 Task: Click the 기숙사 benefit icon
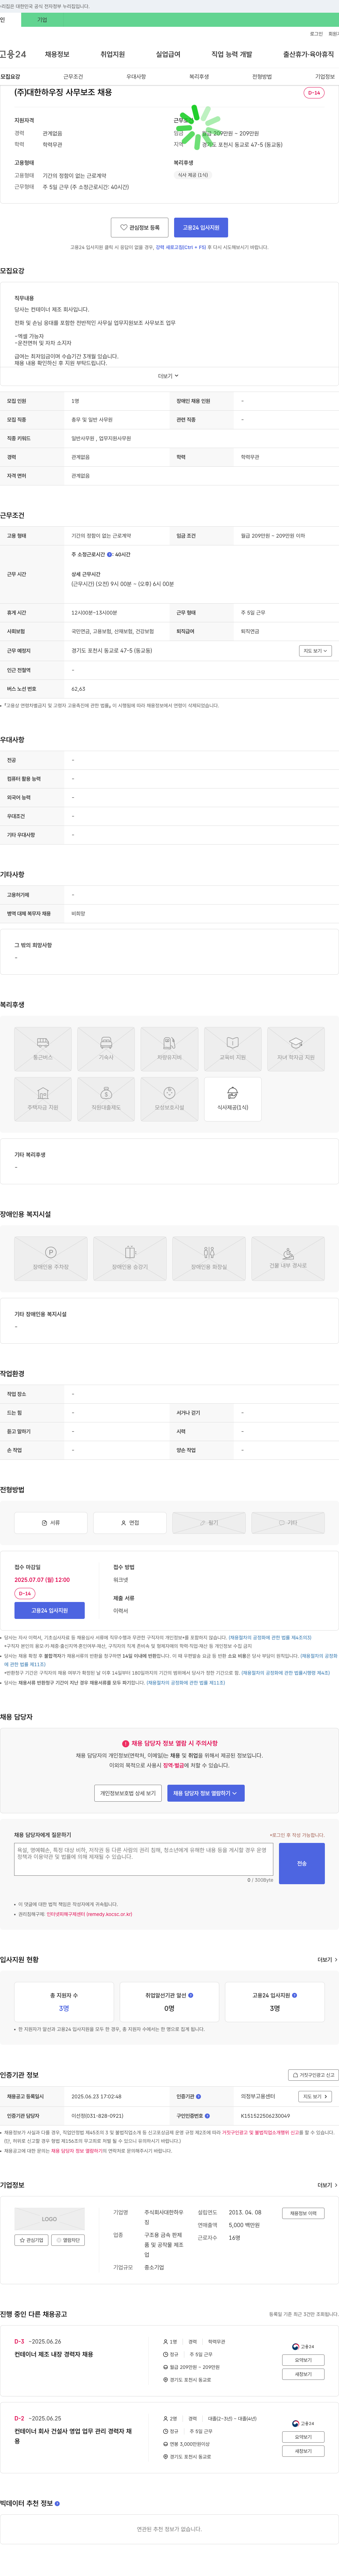pos(106,1049)
